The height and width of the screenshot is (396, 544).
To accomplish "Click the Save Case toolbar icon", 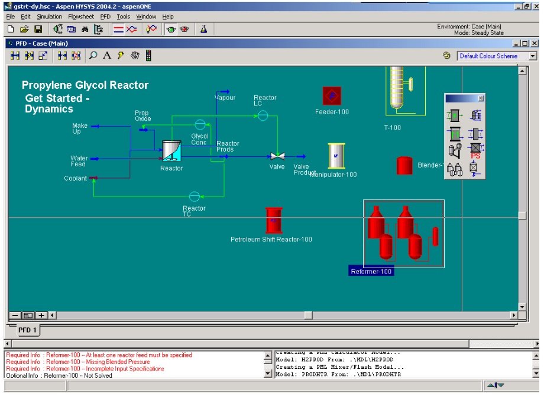I will 38,29.
